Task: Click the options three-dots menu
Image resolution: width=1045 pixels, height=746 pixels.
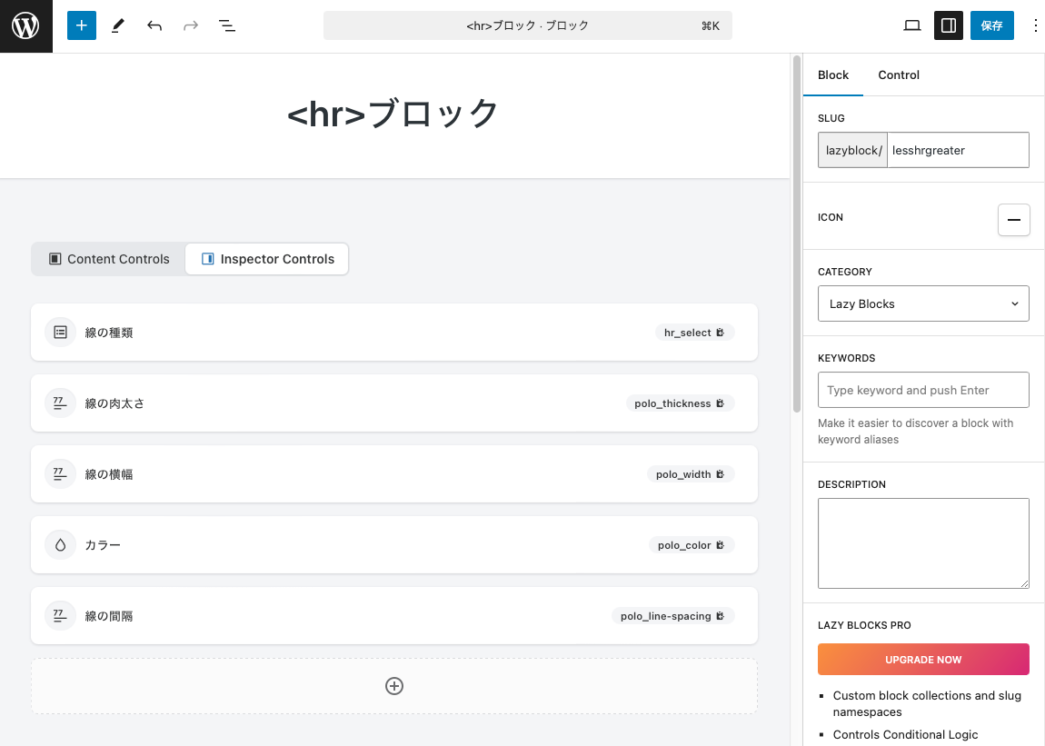Action: [1035, 25]
